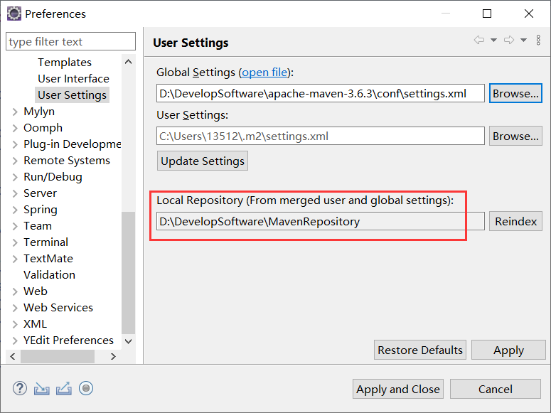Click the Update Settings button
This screenshot has width=551, height=413.
click(203, 161)
